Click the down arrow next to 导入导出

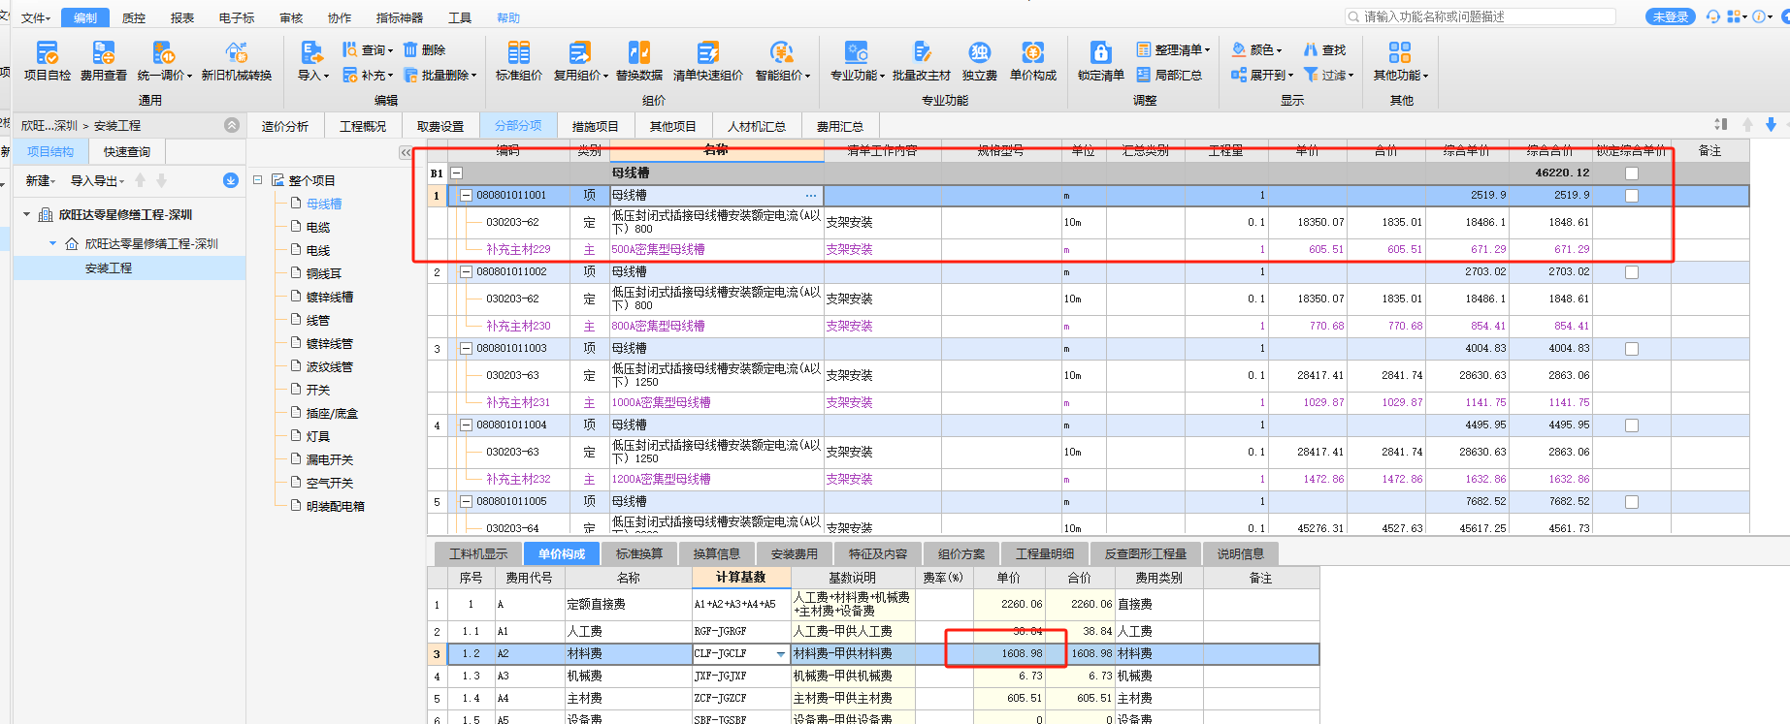pos(162,180)
